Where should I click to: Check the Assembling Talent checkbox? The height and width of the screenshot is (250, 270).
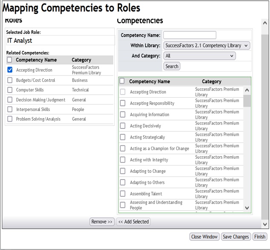coord(122,194)
